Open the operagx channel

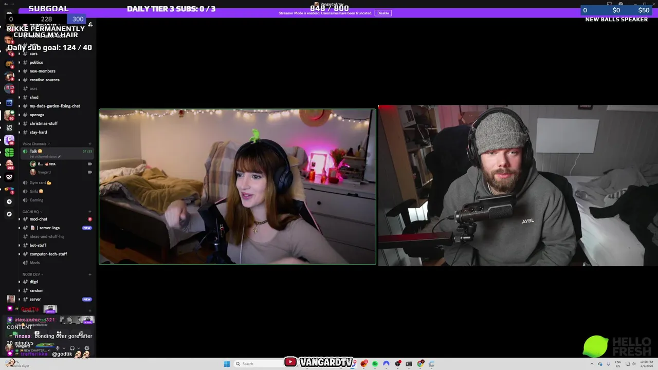(36, 115)
